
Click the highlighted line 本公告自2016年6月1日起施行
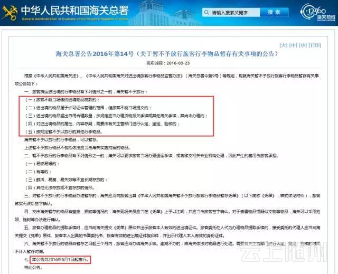point(60,260)
